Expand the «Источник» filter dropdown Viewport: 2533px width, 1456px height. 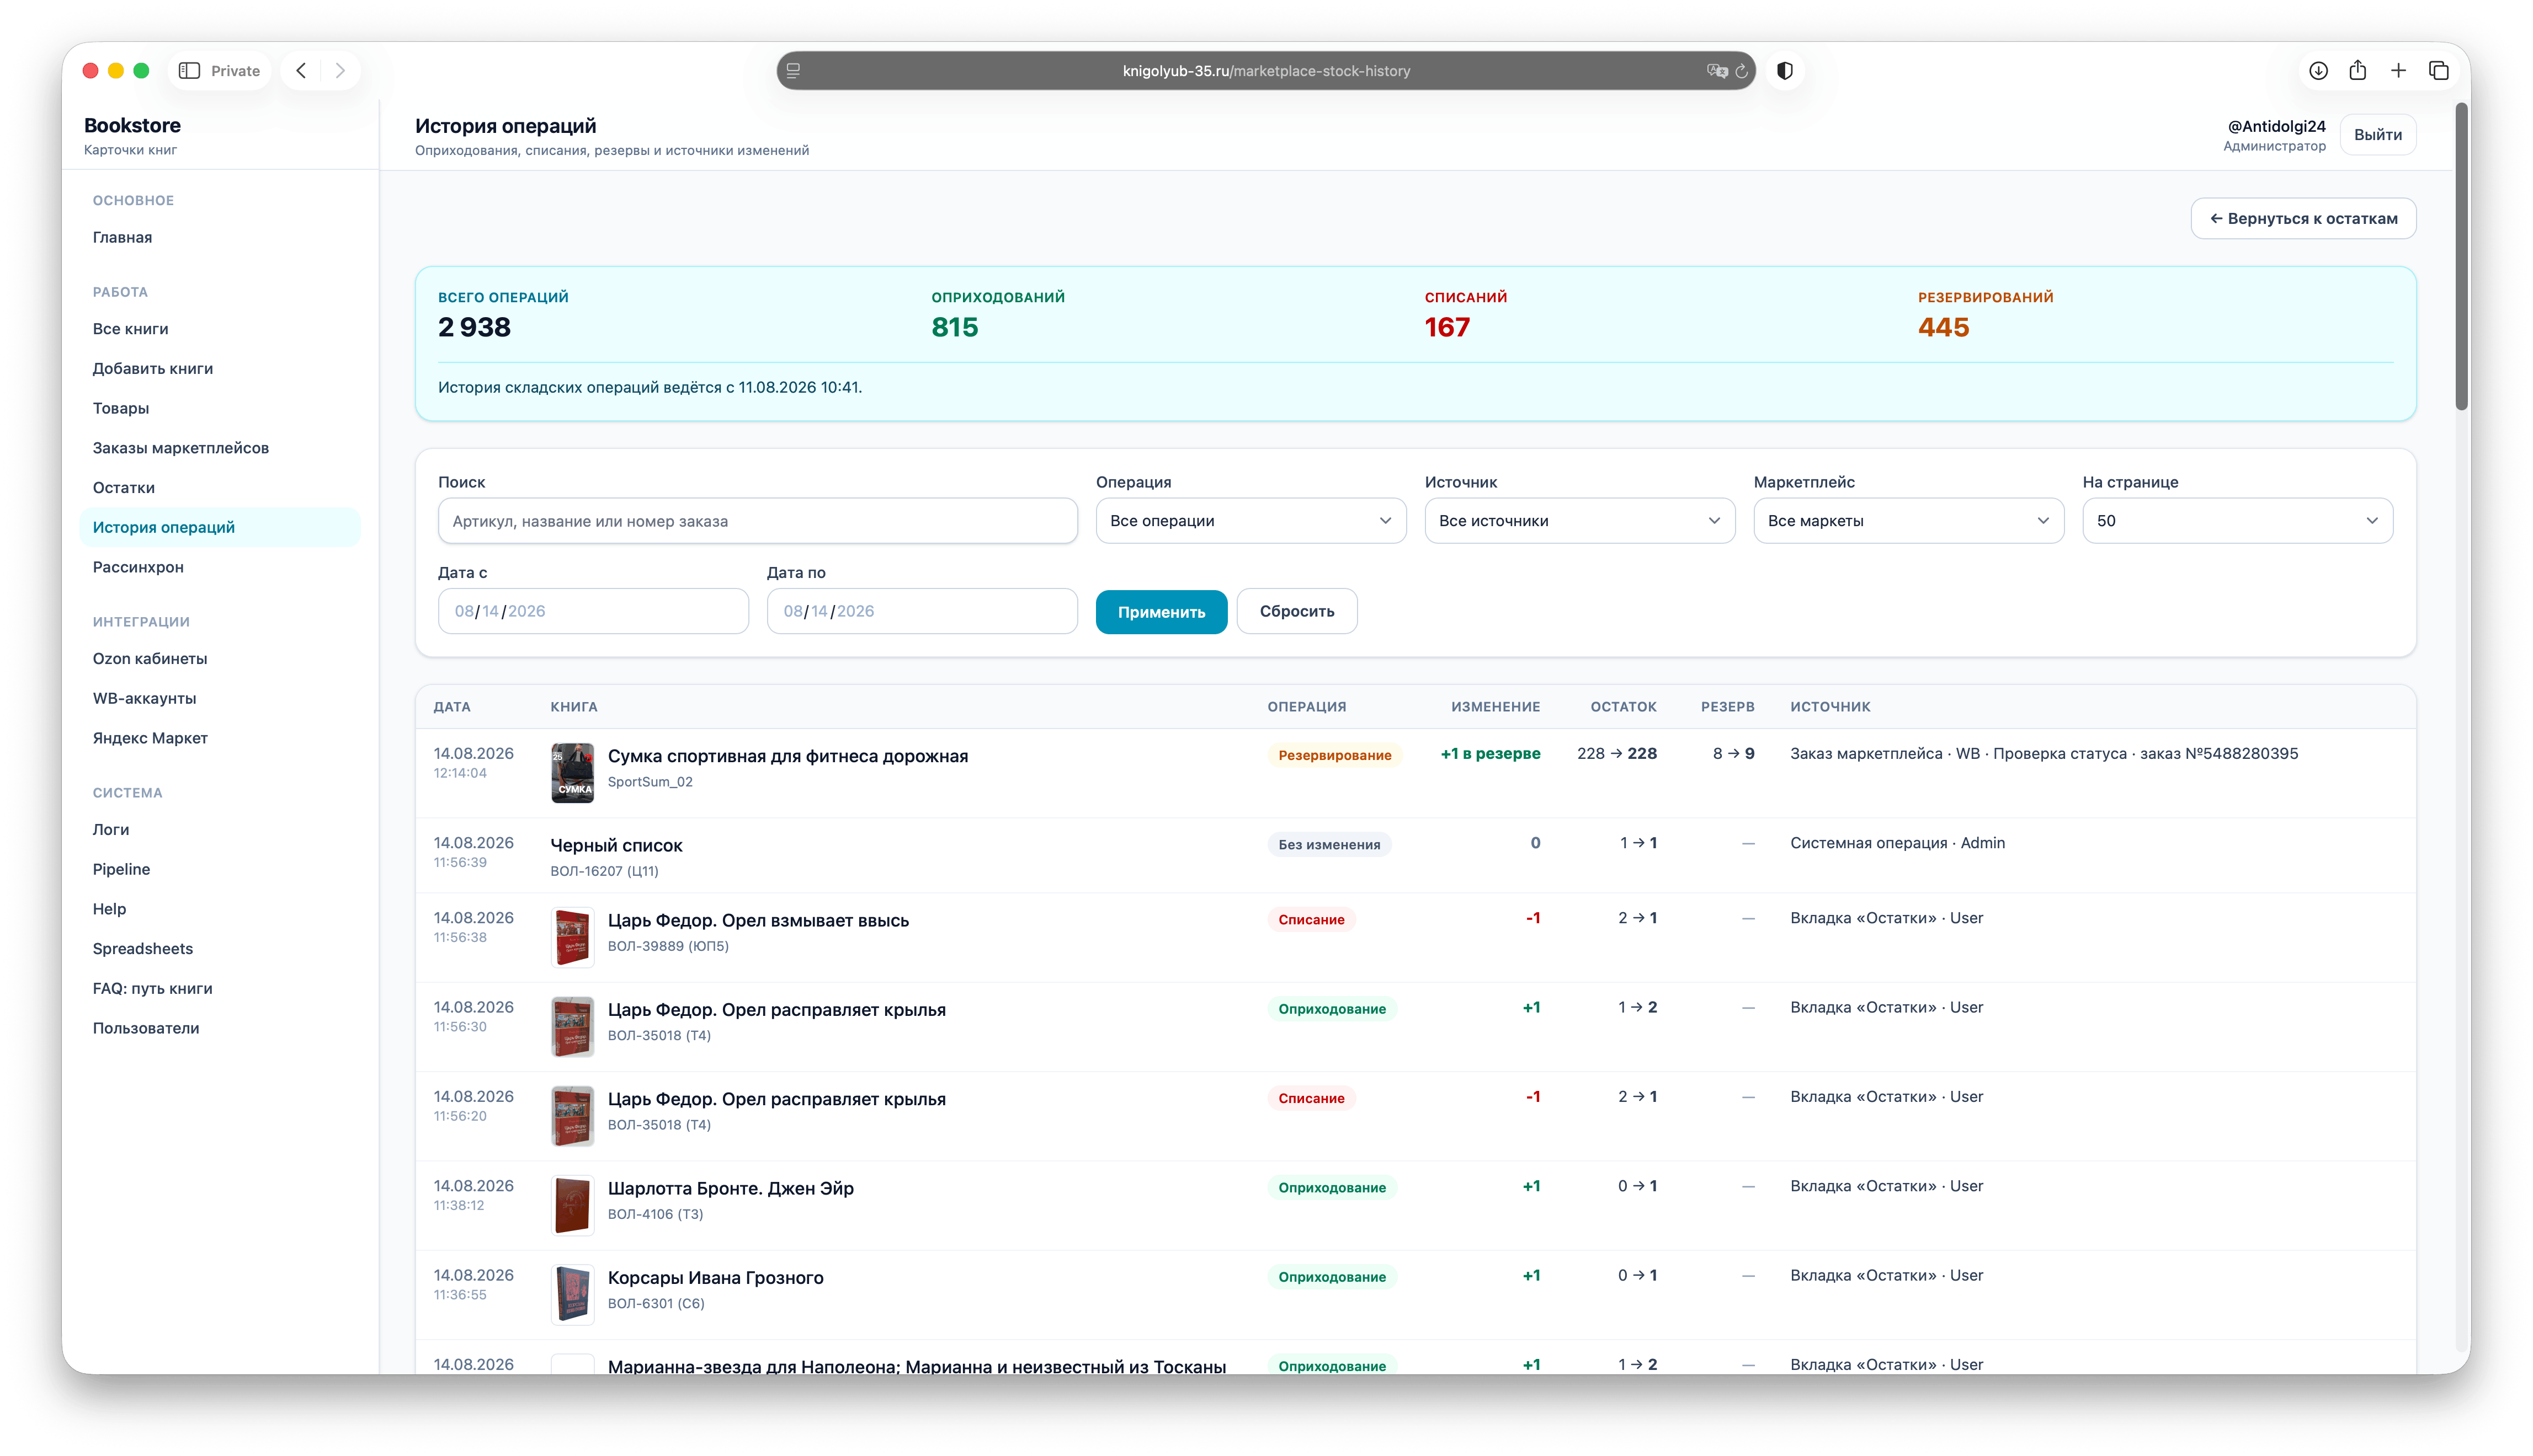[x=1579, y=521]
